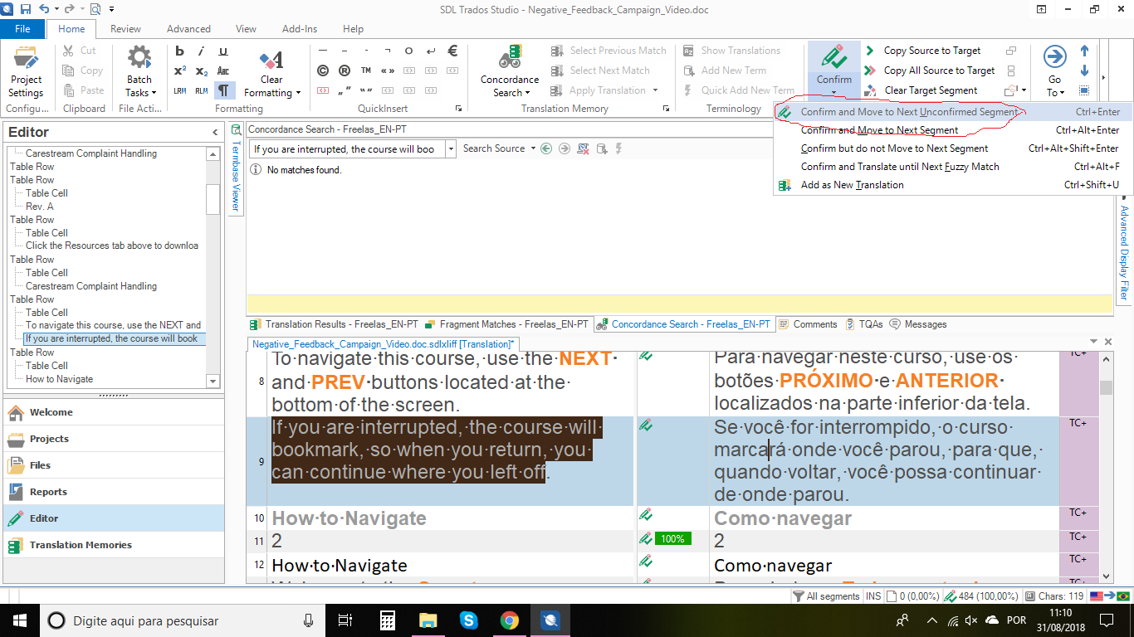1134x637 pixels.
Task: Open the TQAs panel tab
Action: [x=865, y=324]
